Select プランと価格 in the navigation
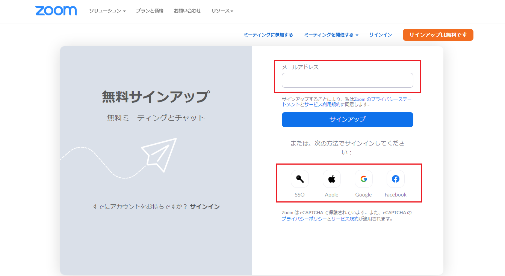This screenshot has height=276, width=505. [x=150, y=11]
